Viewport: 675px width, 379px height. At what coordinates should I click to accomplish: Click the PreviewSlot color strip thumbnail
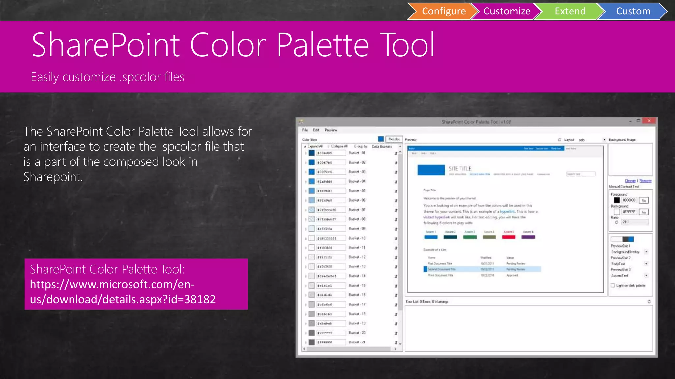(622, 239)
